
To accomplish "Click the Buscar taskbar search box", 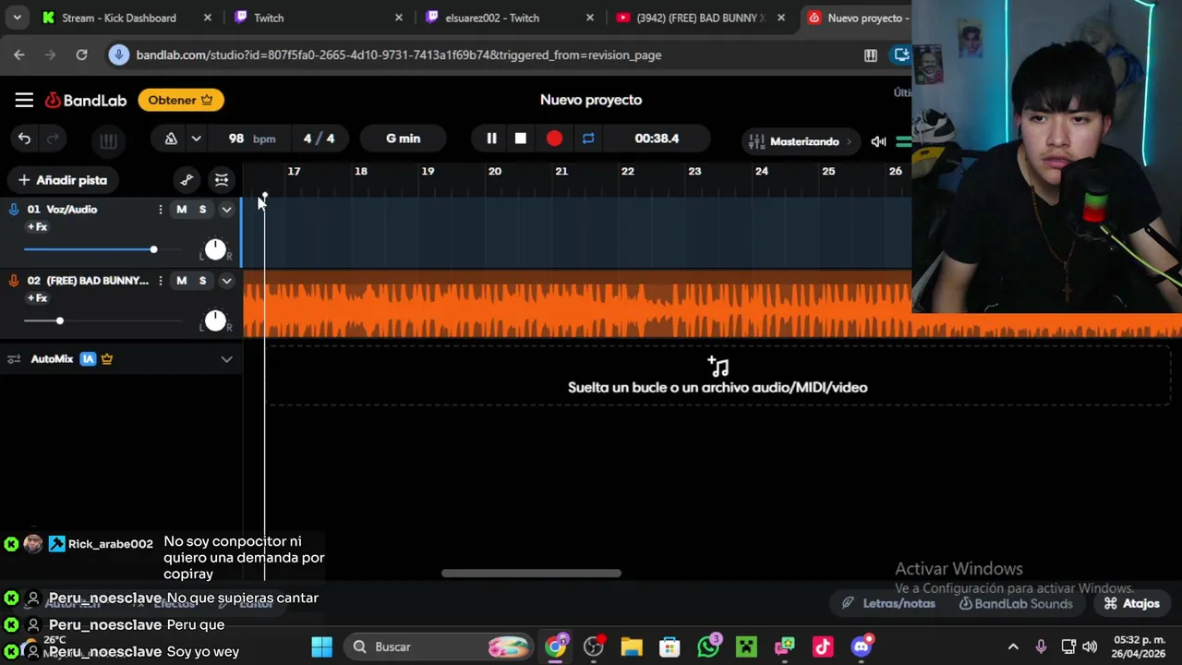I will point(440,647).
